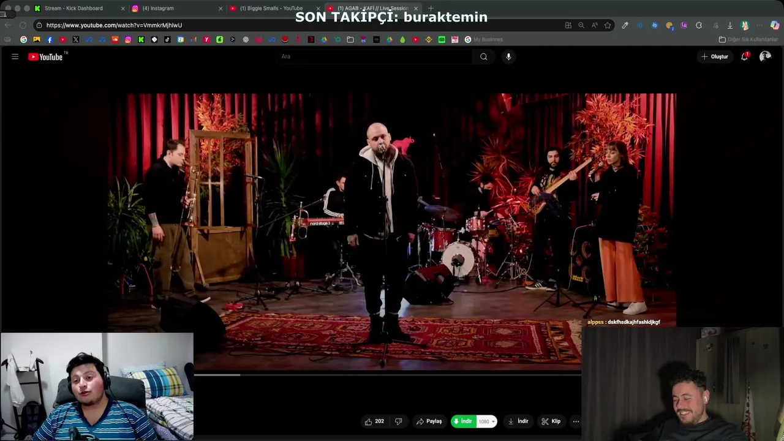784x441 pixels.
Task: Open the more actions three-dot menu
Action: click(x=576, y=421)
